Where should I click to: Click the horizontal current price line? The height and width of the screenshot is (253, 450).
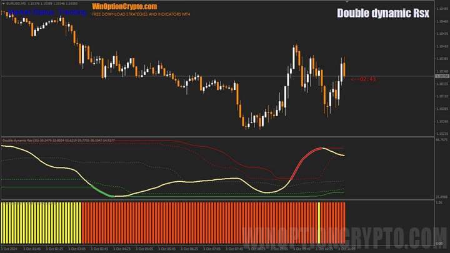click(x=187, y=76)
